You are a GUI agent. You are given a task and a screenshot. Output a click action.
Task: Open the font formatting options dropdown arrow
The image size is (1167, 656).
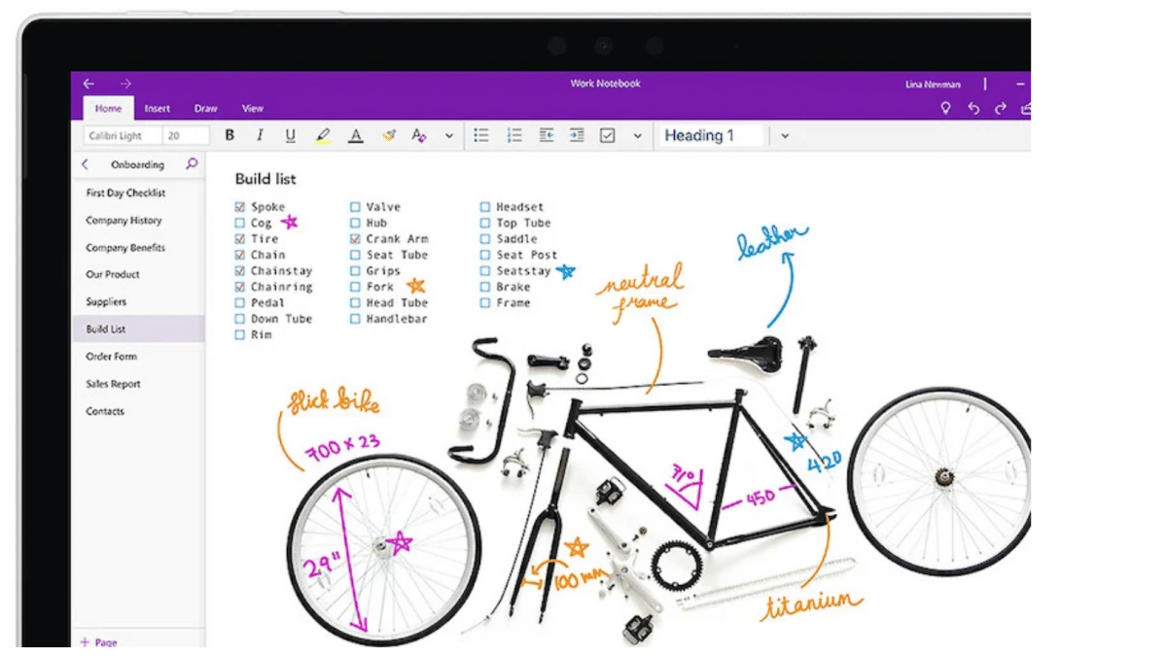coord(448,136)
